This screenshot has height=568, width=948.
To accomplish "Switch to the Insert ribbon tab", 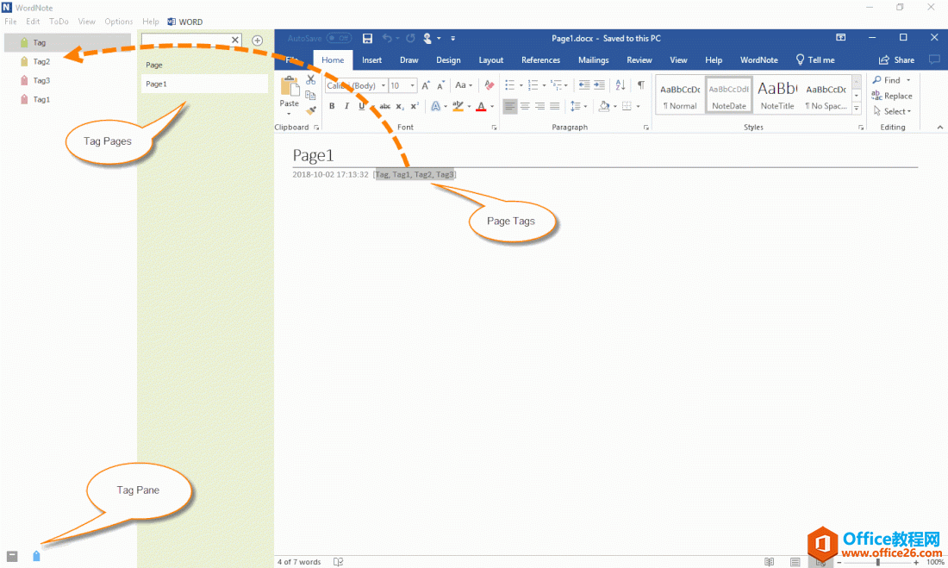I will pos(371,60).
